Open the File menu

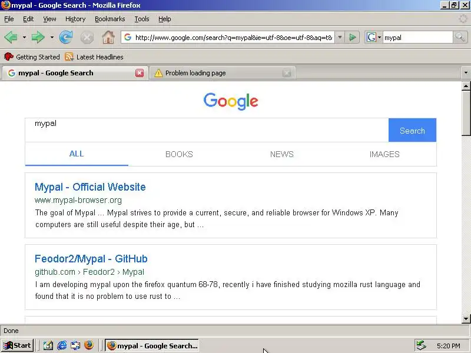coord(9,19)
